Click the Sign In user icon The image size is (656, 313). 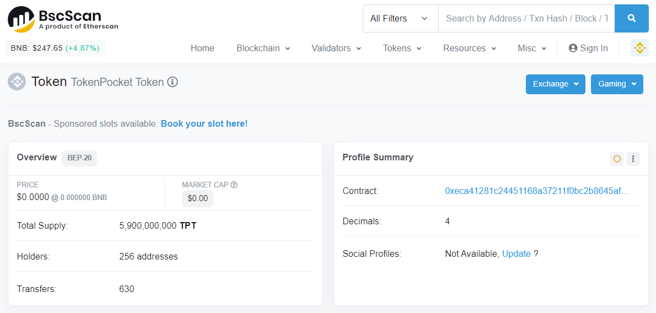[573, 48]
